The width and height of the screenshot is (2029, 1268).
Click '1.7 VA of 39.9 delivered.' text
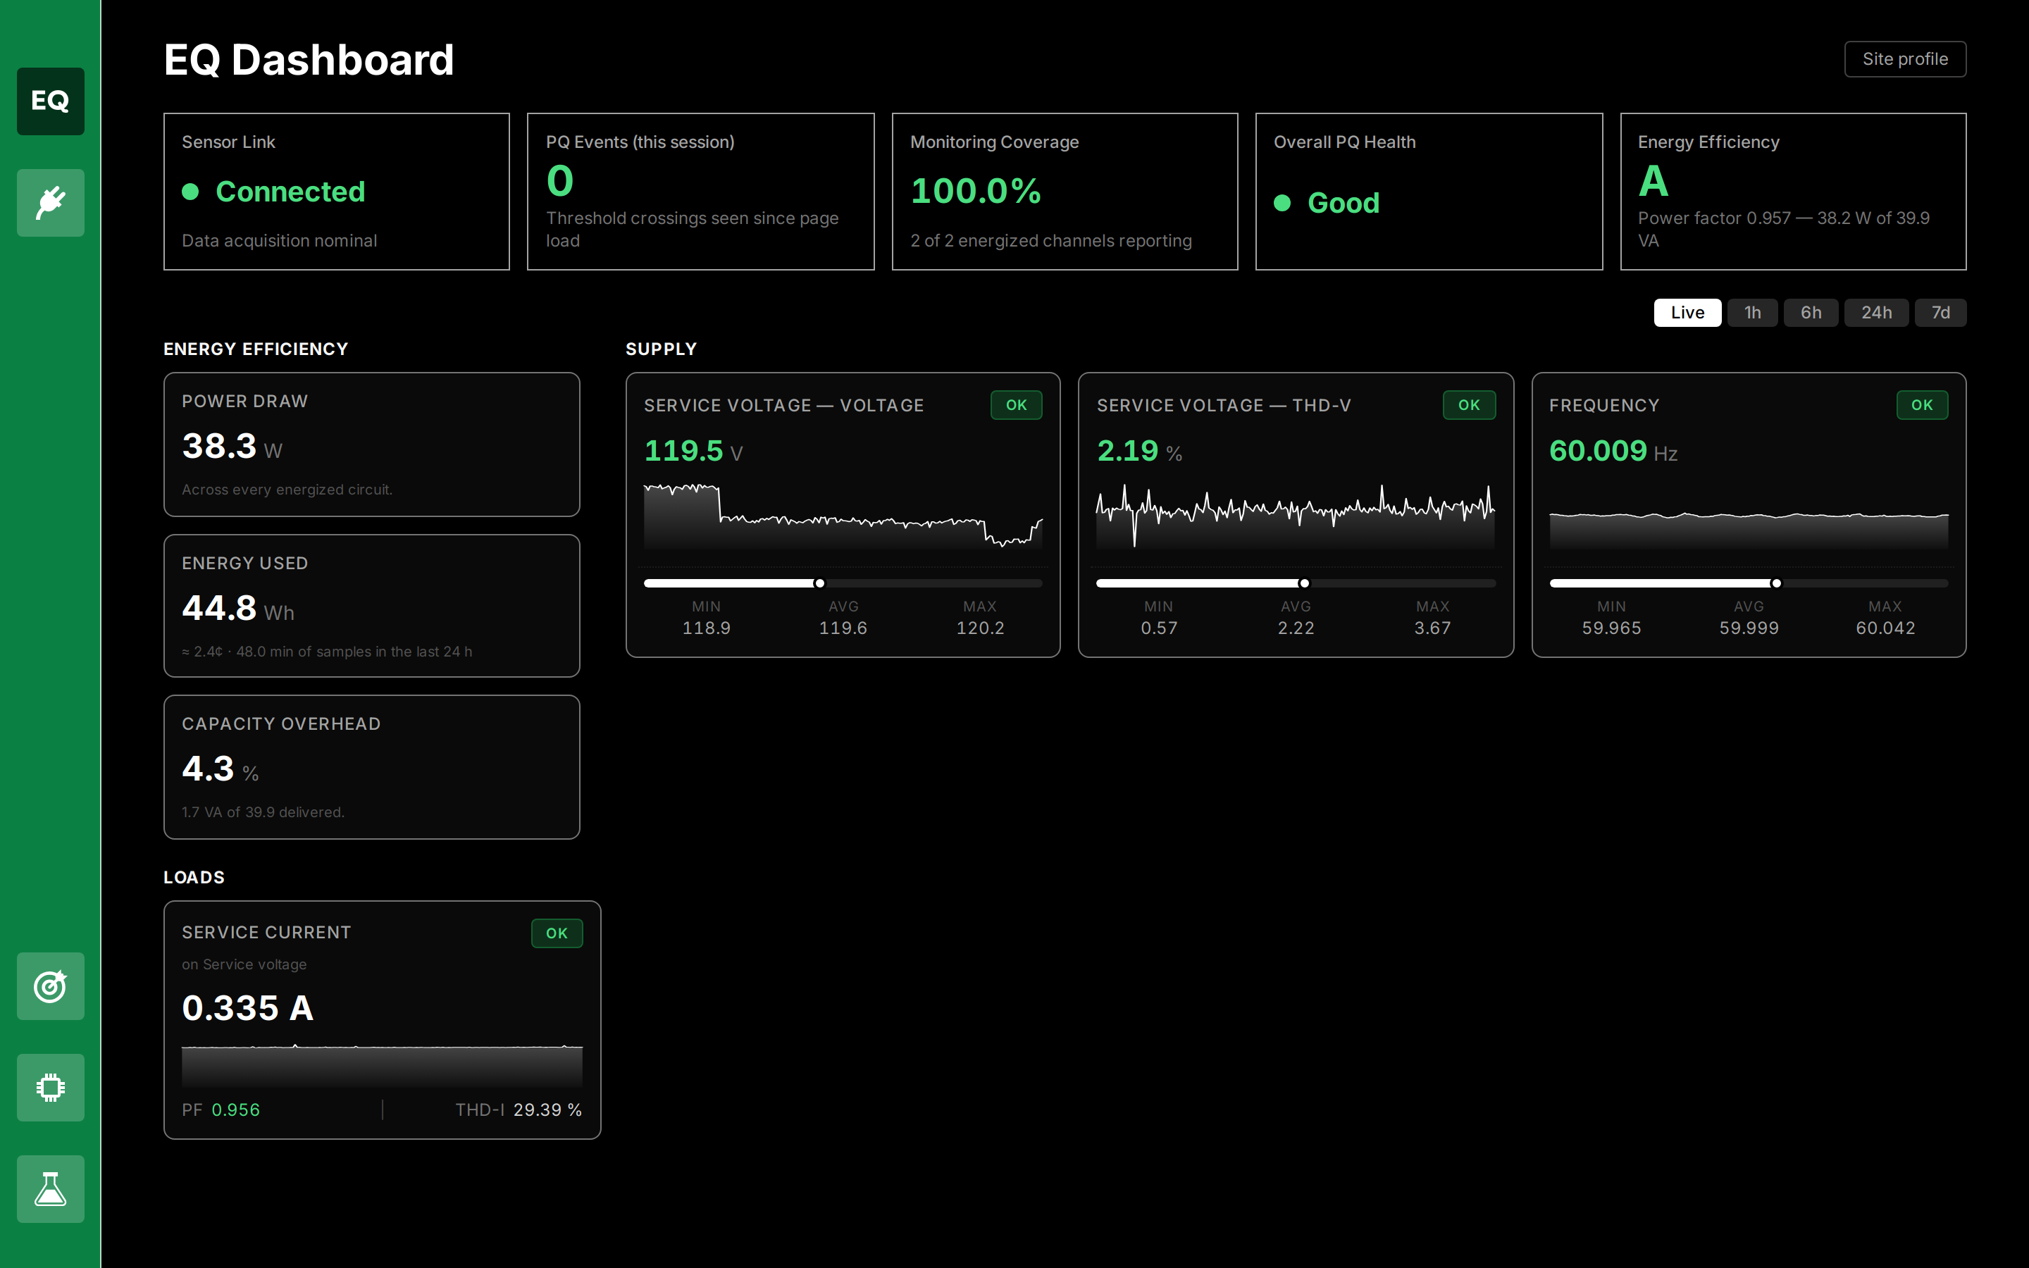(263, 812)
